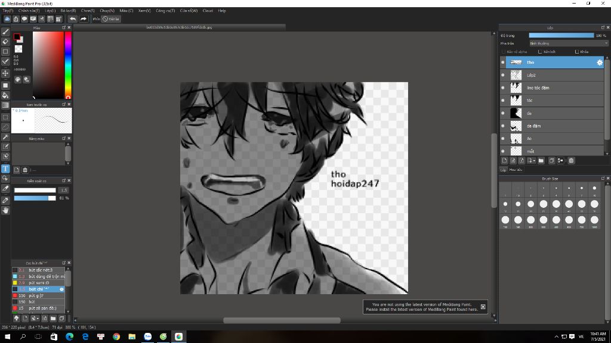The height and width of the screenshot is (343, 611).
Task: Select the Bucket fill tool
Action: tap(5, 96)
